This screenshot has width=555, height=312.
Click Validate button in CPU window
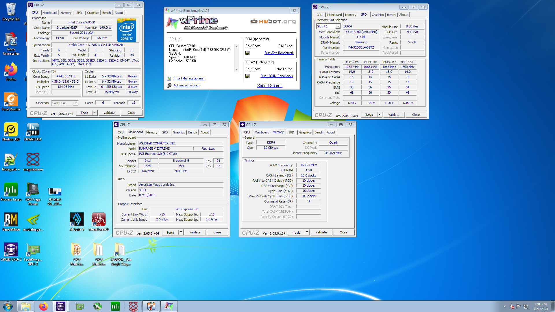click(x=109, y=113)
